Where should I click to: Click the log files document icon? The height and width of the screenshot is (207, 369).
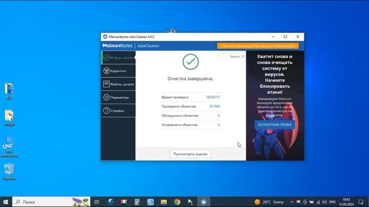106,84
